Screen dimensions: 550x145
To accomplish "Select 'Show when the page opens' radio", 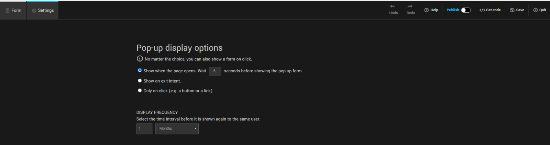I will tap(140, 70).
